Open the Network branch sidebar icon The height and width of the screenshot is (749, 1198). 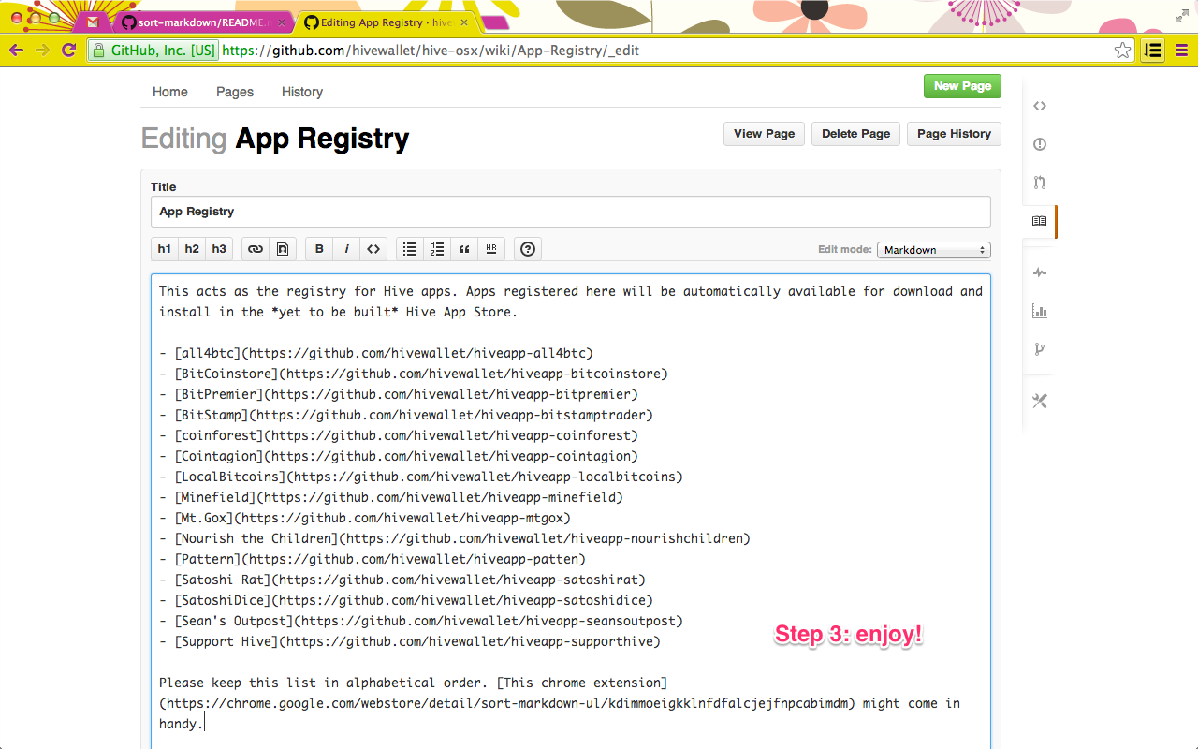point(1040,349)
